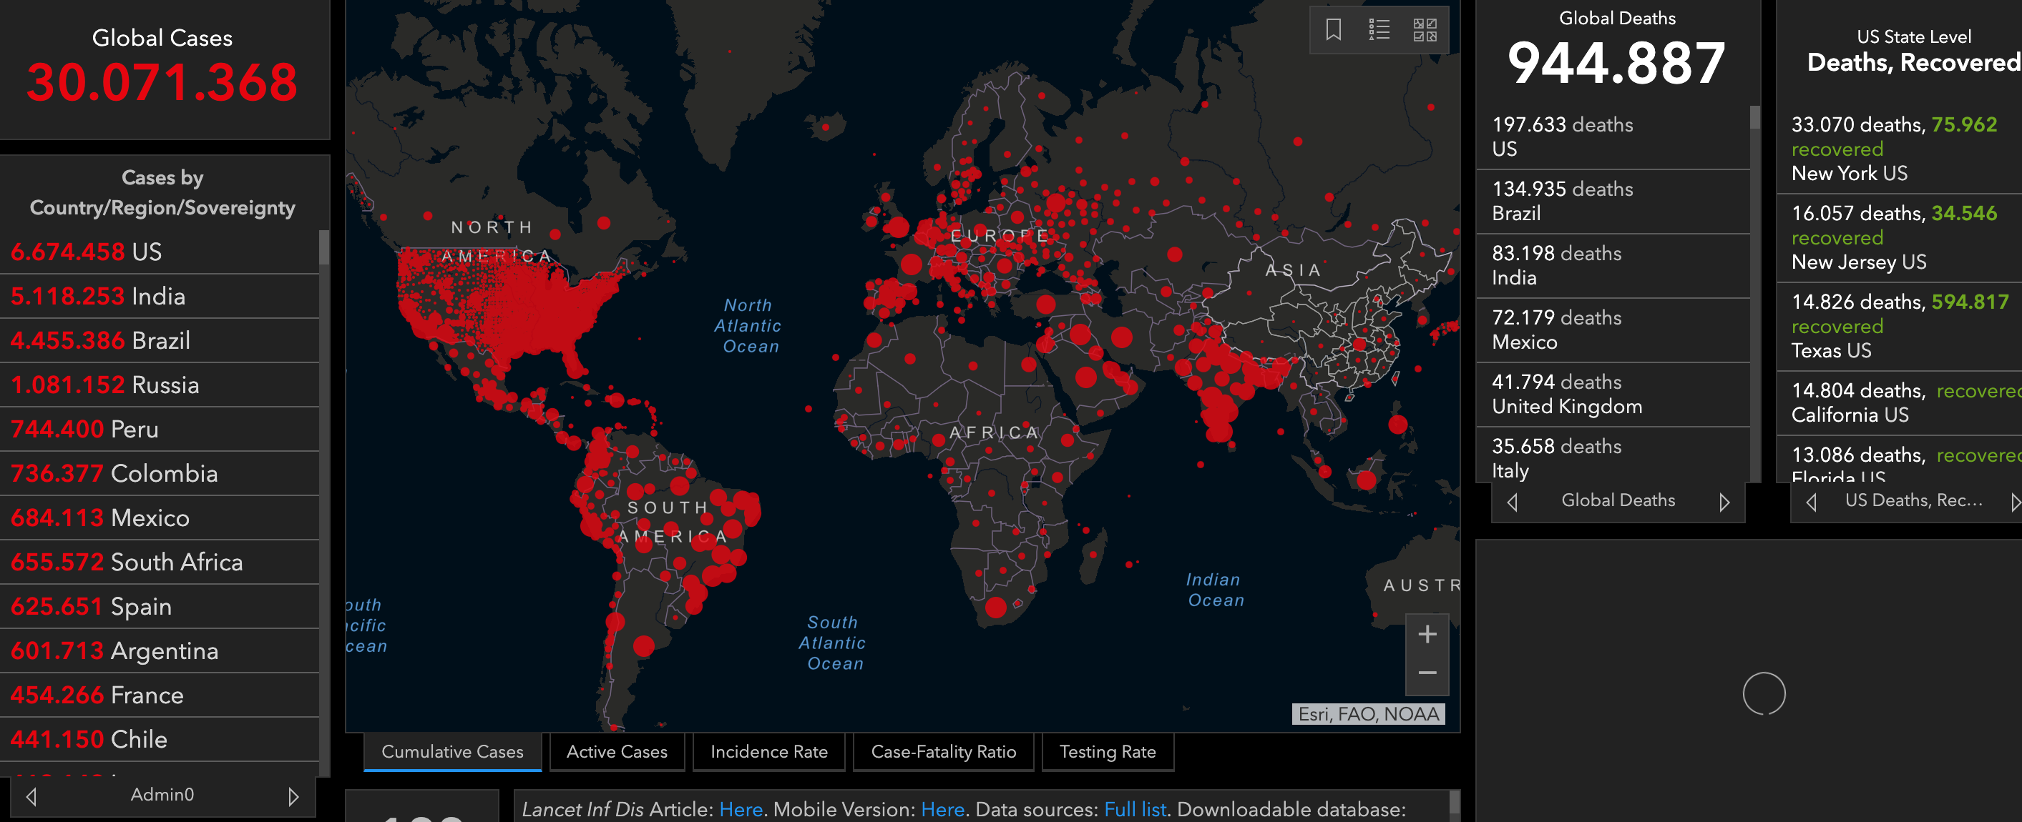The width and height of the screenshot is (2022, 822).
Task: Zoom in the map with plus button
Action: coord(1427,634)
